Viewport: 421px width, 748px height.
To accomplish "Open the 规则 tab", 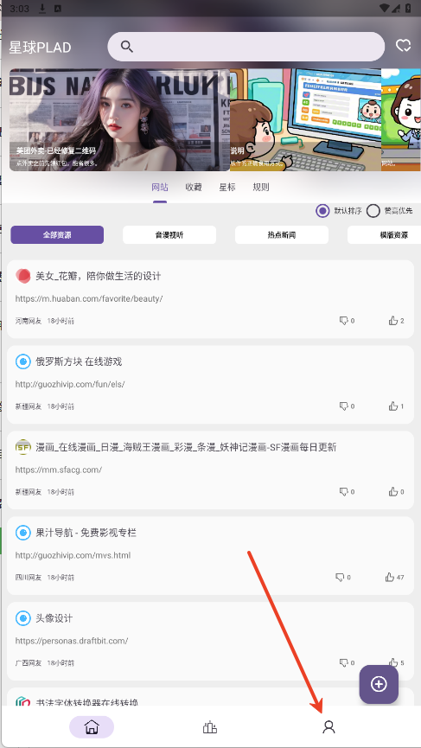I will (261, 187).
